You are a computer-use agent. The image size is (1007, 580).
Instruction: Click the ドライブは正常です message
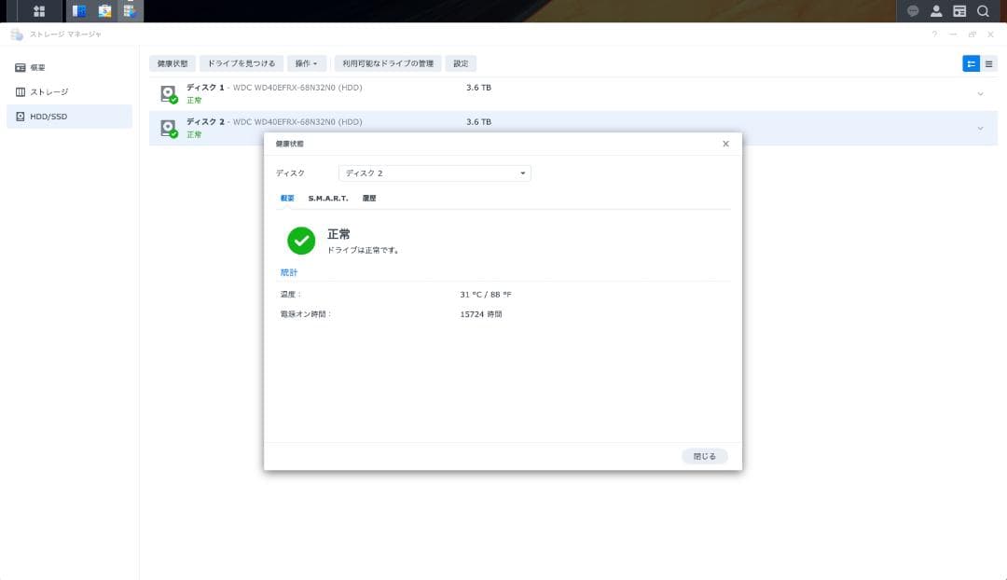363,250
